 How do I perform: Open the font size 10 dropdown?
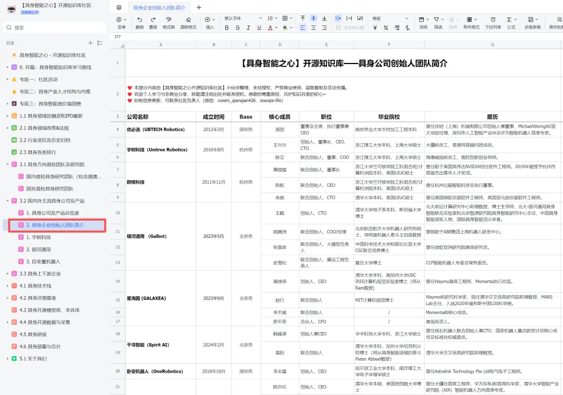tap(272, 18)
